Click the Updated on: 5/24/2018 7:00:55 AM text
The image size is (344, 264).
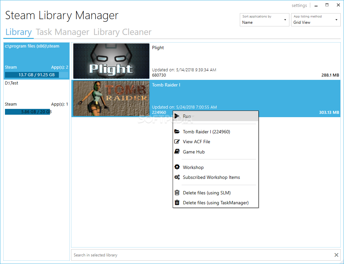tap(184, 107)
